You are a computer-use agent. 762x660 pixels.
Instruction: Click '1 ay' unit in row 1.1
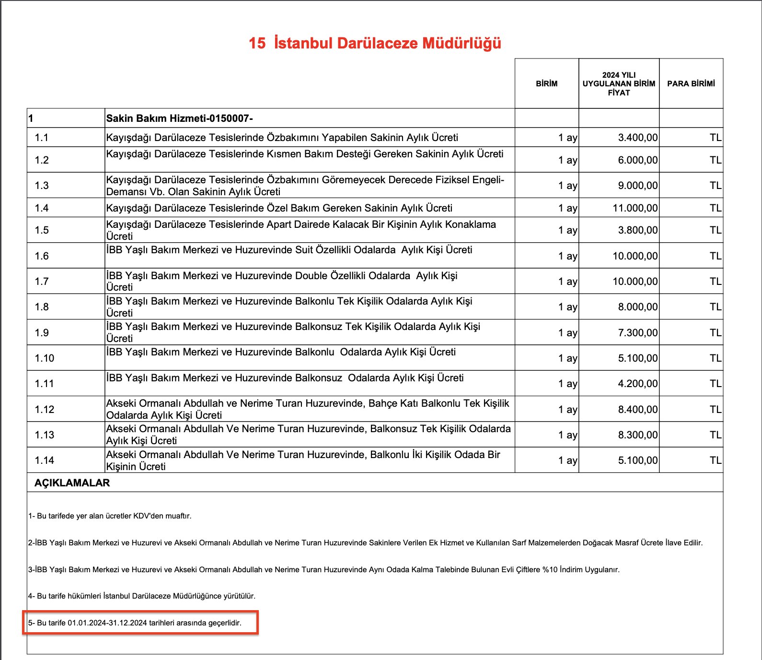[568, 138]
